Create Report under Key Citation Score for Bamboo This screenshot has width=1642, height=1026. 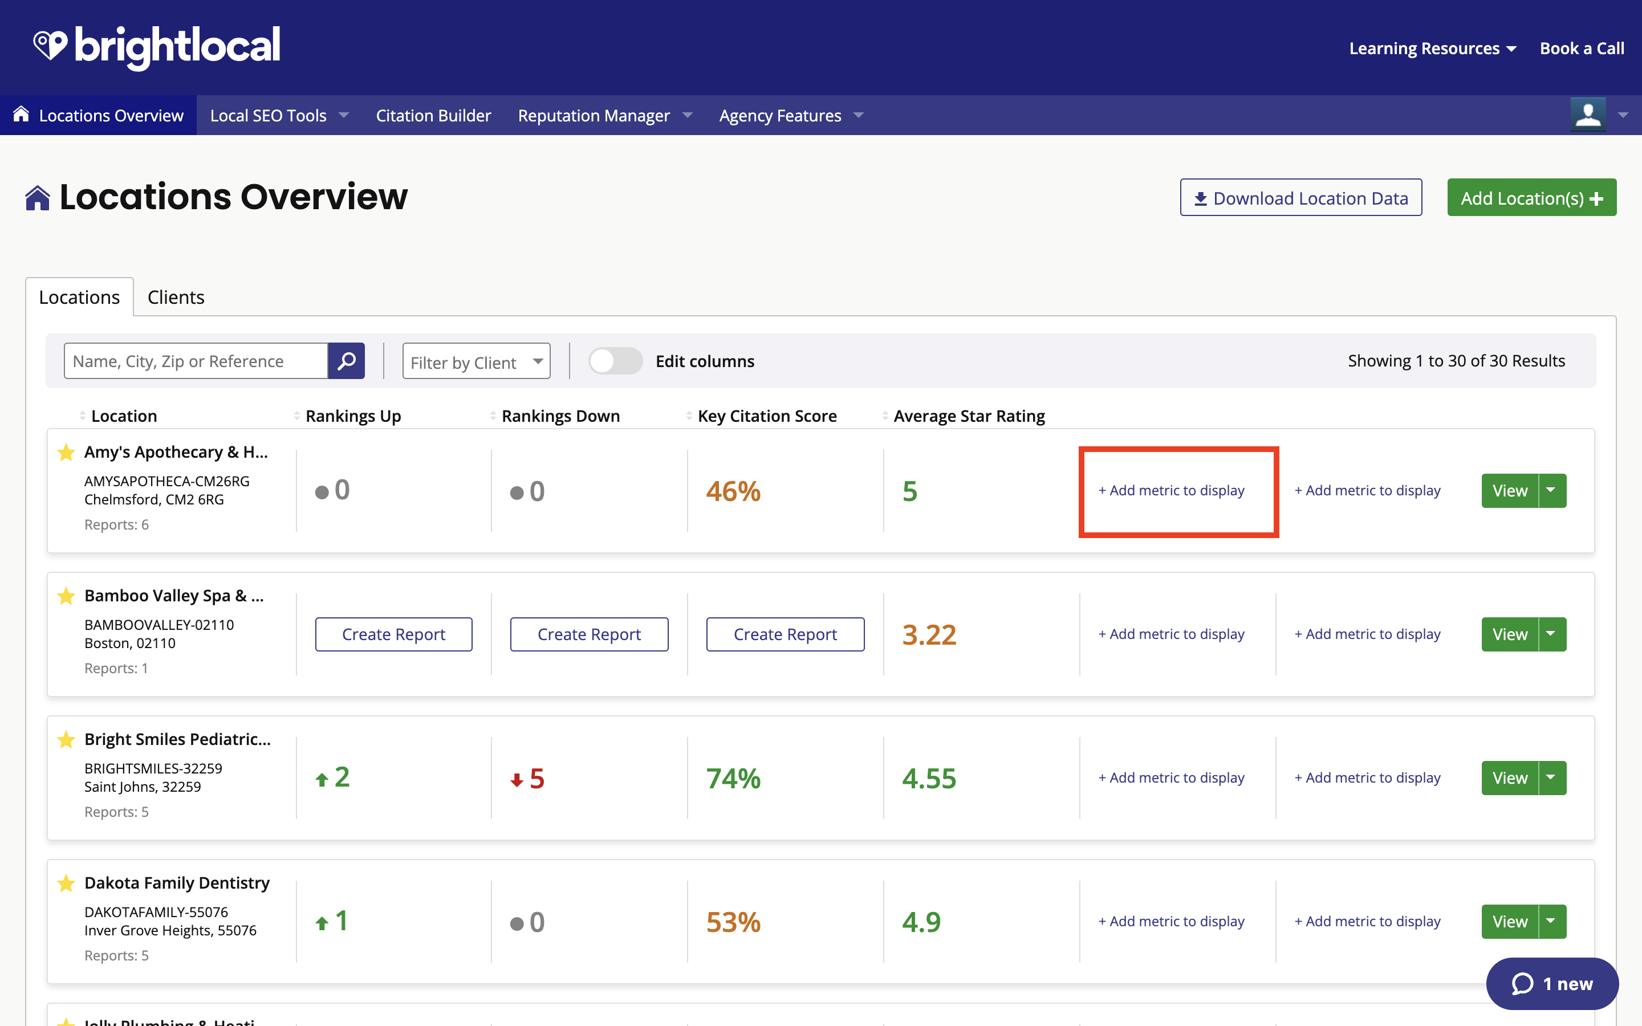[x=785, y=634]
